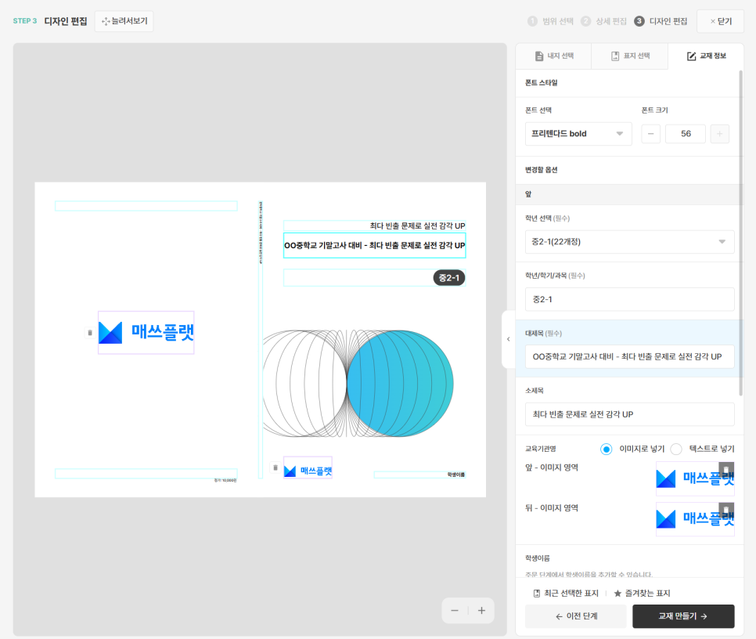The width and height of the screenshot is (756, 639).
Task: Select the 학생이름 text box on cover
Action: [419, 475]
